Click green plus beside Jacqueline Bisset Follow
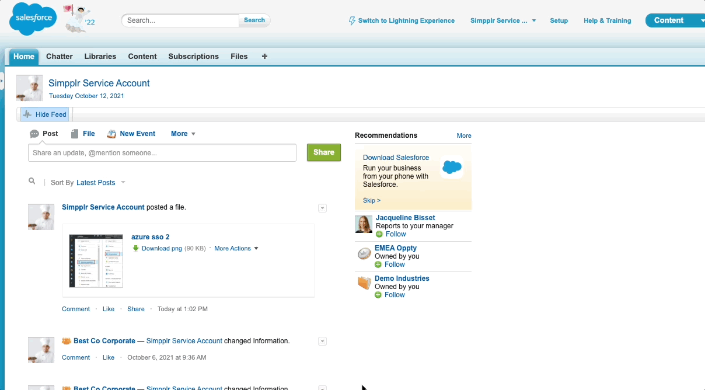Image resolution: width=705 pixels, height=390 pixels. point(379,234)
